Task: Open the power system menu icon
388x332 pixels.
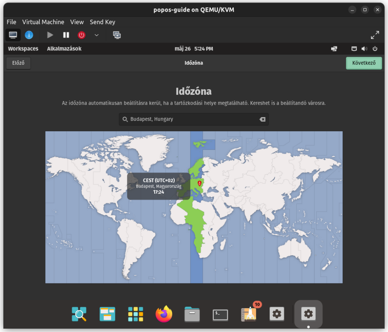Action: [375, 49]
